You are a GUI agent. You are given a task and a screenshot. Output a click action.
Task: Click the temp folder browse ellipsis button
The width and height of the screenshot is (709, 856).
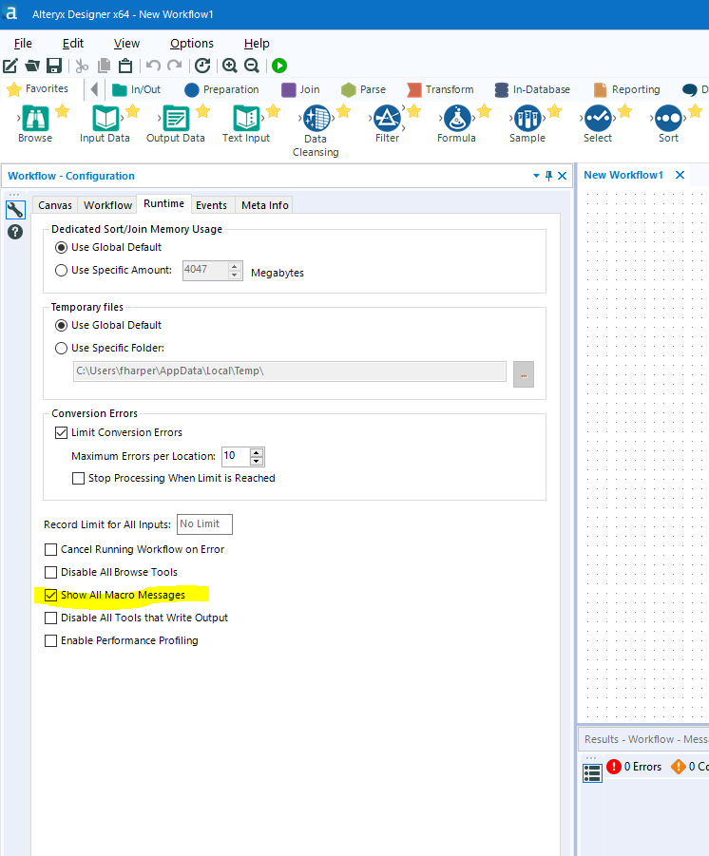(524, 374)
